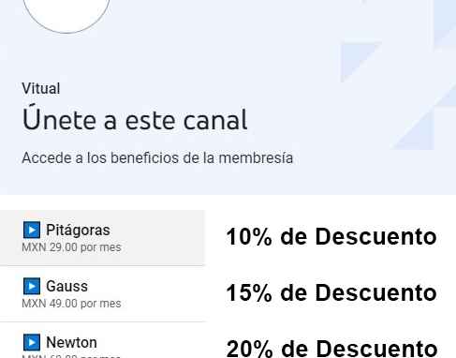Click the Pitágoras tier name label
Viewport: 456px width, 358px height.
click(78, 231)
